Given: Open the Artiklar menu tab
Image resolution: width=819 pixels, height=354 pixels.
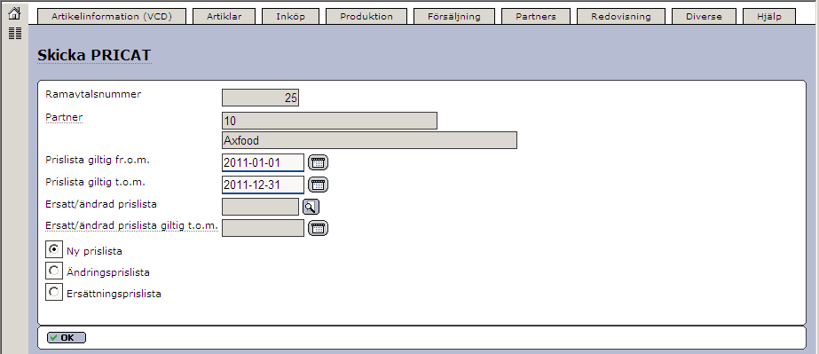Looking at the screenshot, I should coord(224,16).
